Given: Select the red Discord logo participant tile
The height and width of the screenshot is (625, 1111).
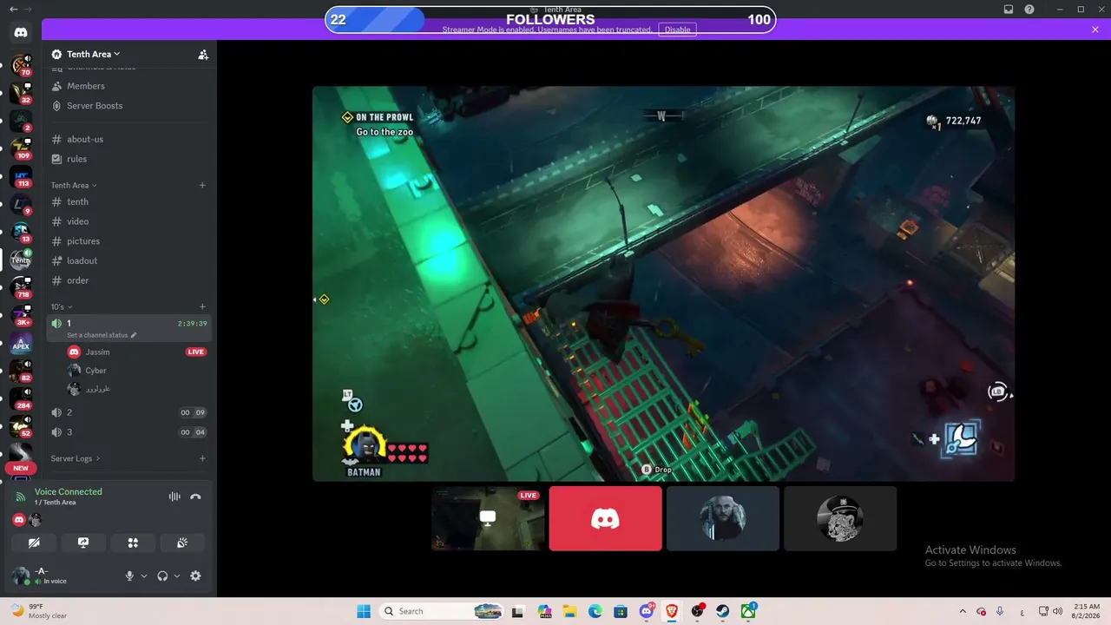Looking at the screenshot, I should click(x=606, y=518).
